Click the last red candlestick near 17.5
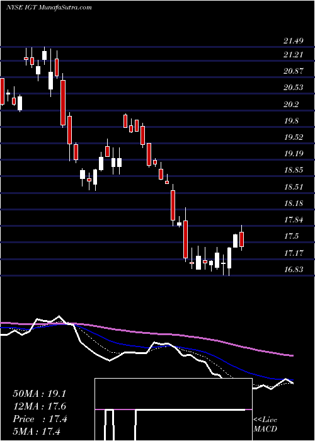315x441 pixels. (241, 239)
